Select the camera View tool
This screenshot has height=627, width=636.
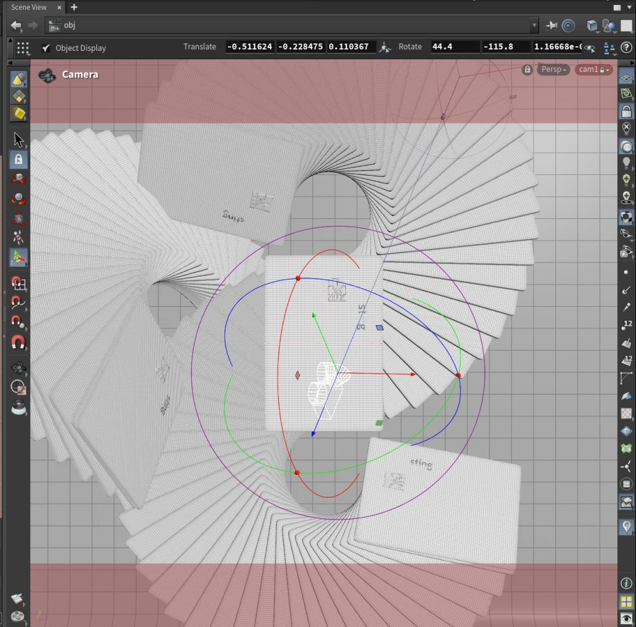coord(18,368)
